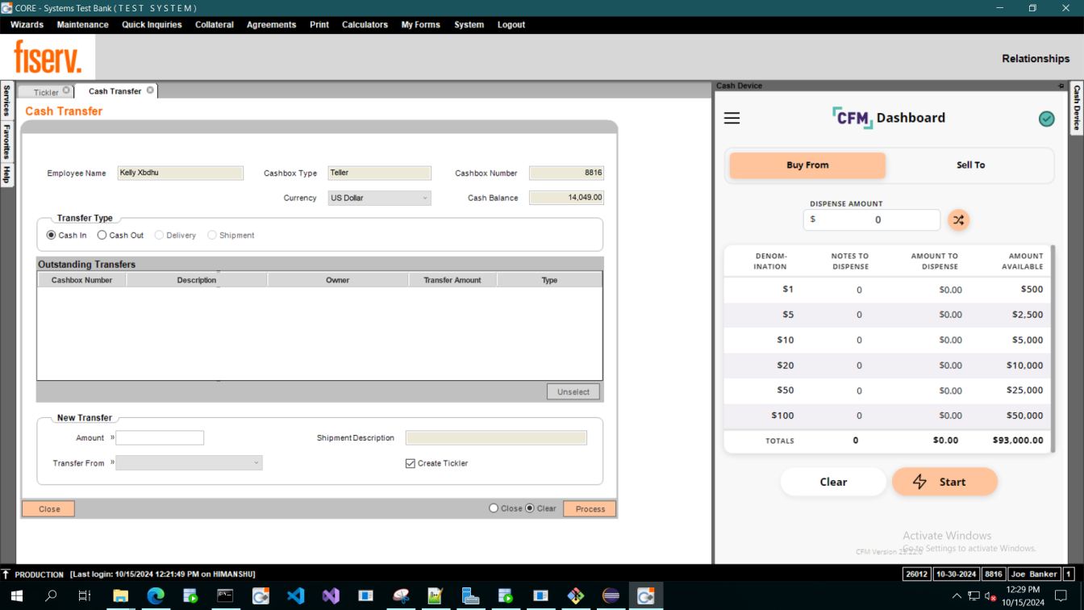
Task: Click the denomination table scrollbar
Action: click(x=1052, y=349)
